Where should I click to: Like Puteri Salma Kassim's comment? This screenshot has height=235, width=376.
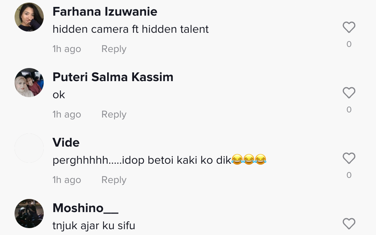[349, 93]
